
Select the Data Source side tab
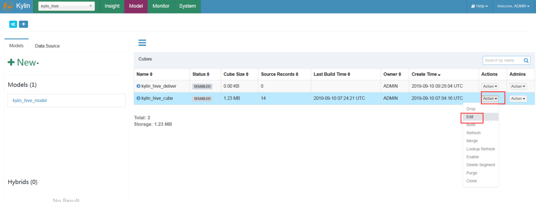click(47, 45)
